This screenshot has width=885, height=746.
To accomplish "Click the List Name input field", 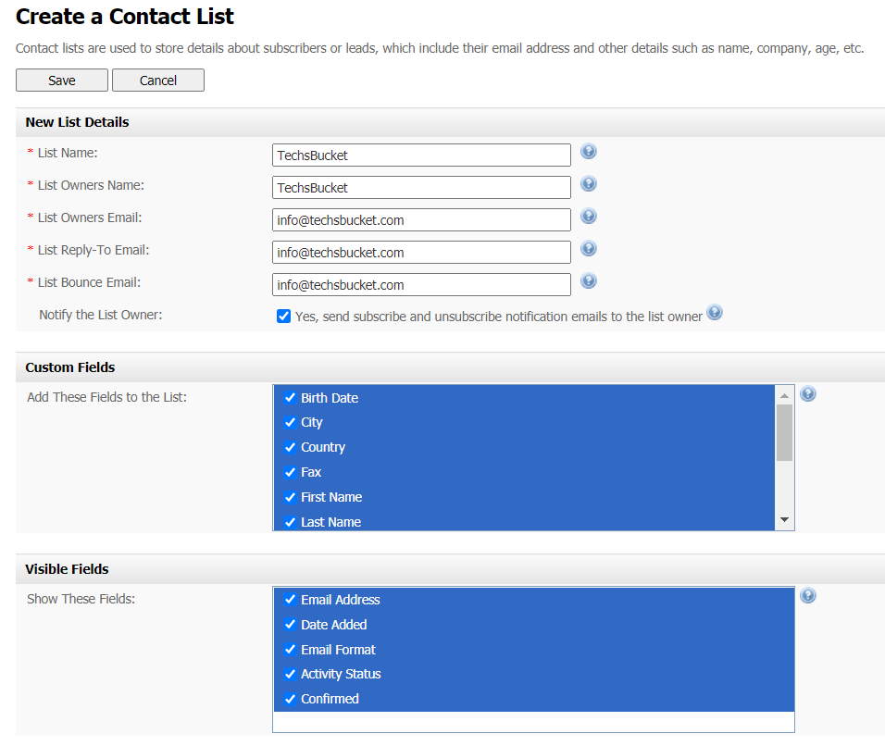I will coord(421,155).
